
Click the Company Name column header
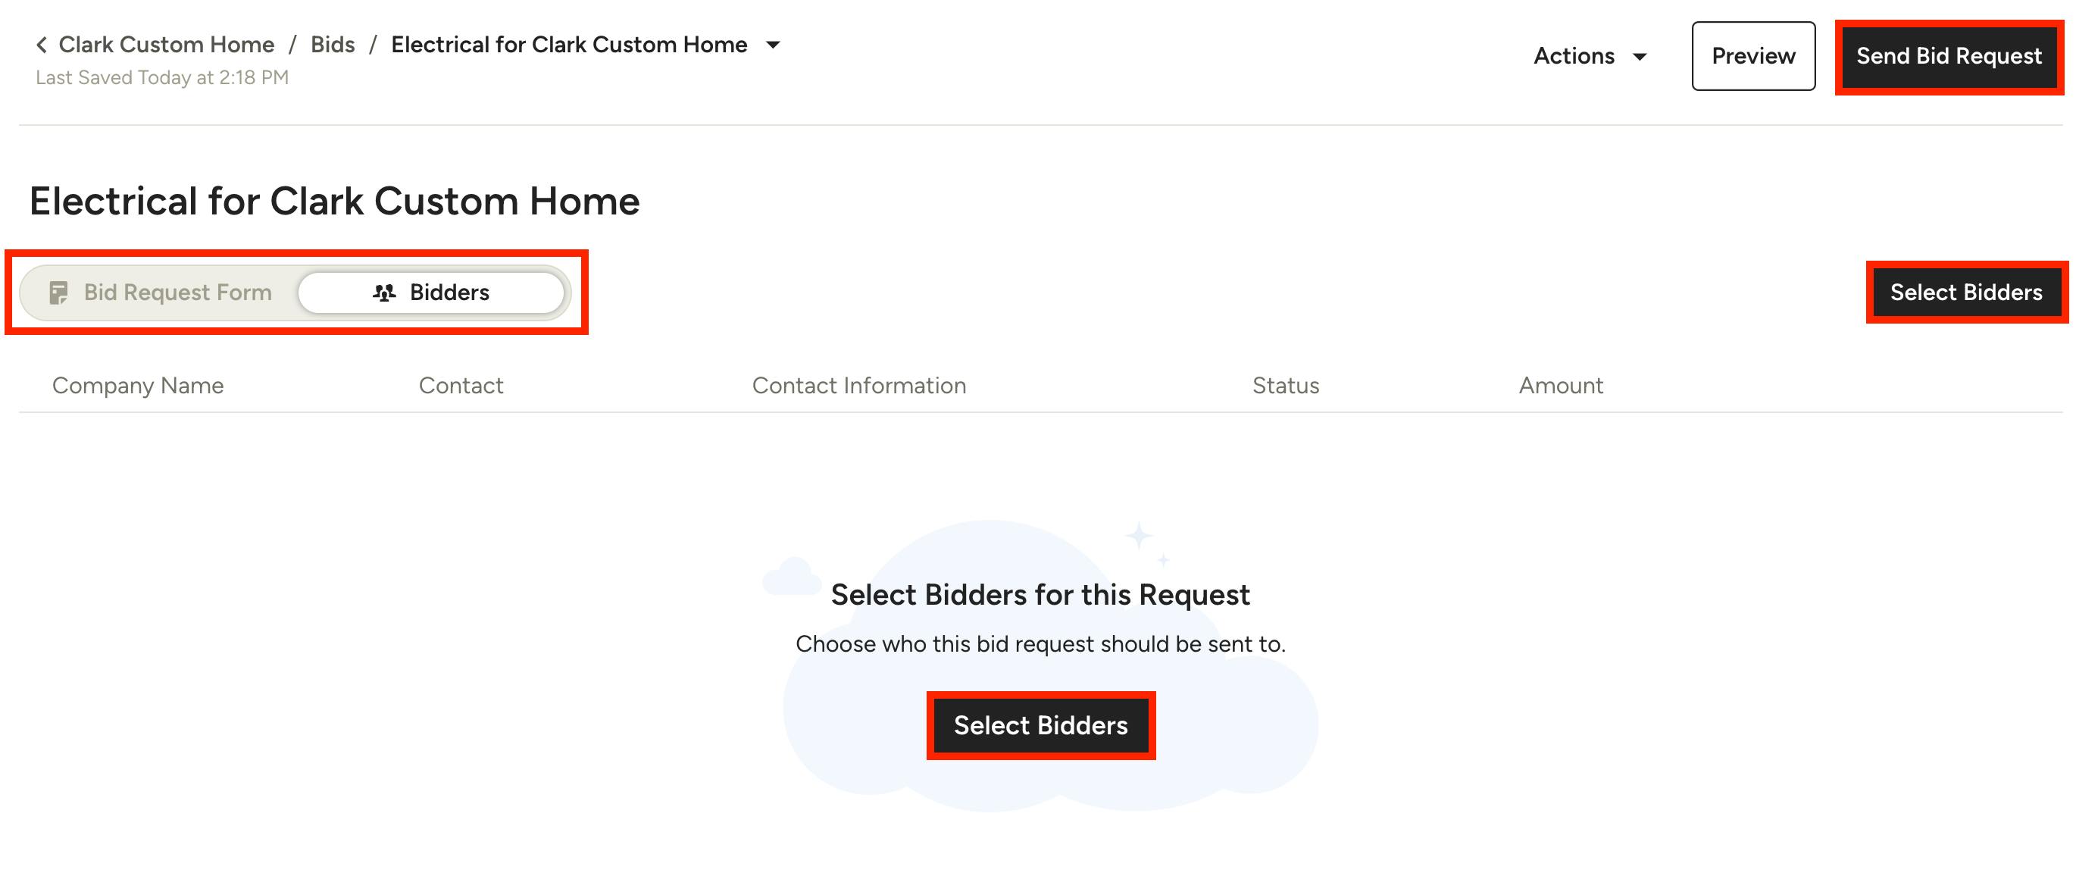pyautogui.click(x=138, y=386)
